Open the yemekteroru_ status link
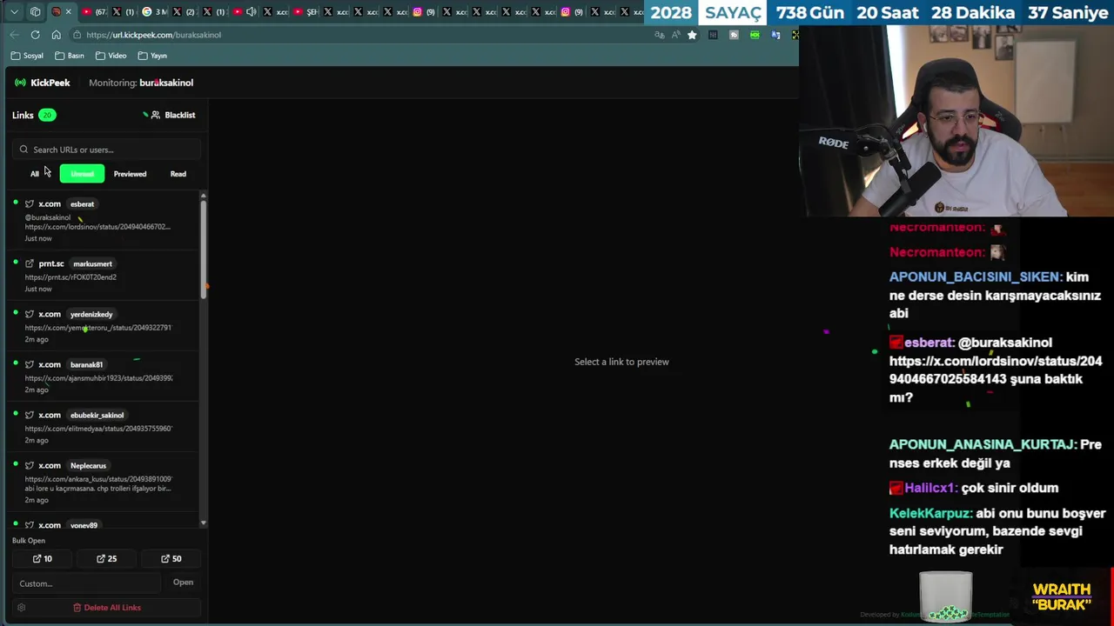The height and width of the screenshot is (626, 1114). 98,328
